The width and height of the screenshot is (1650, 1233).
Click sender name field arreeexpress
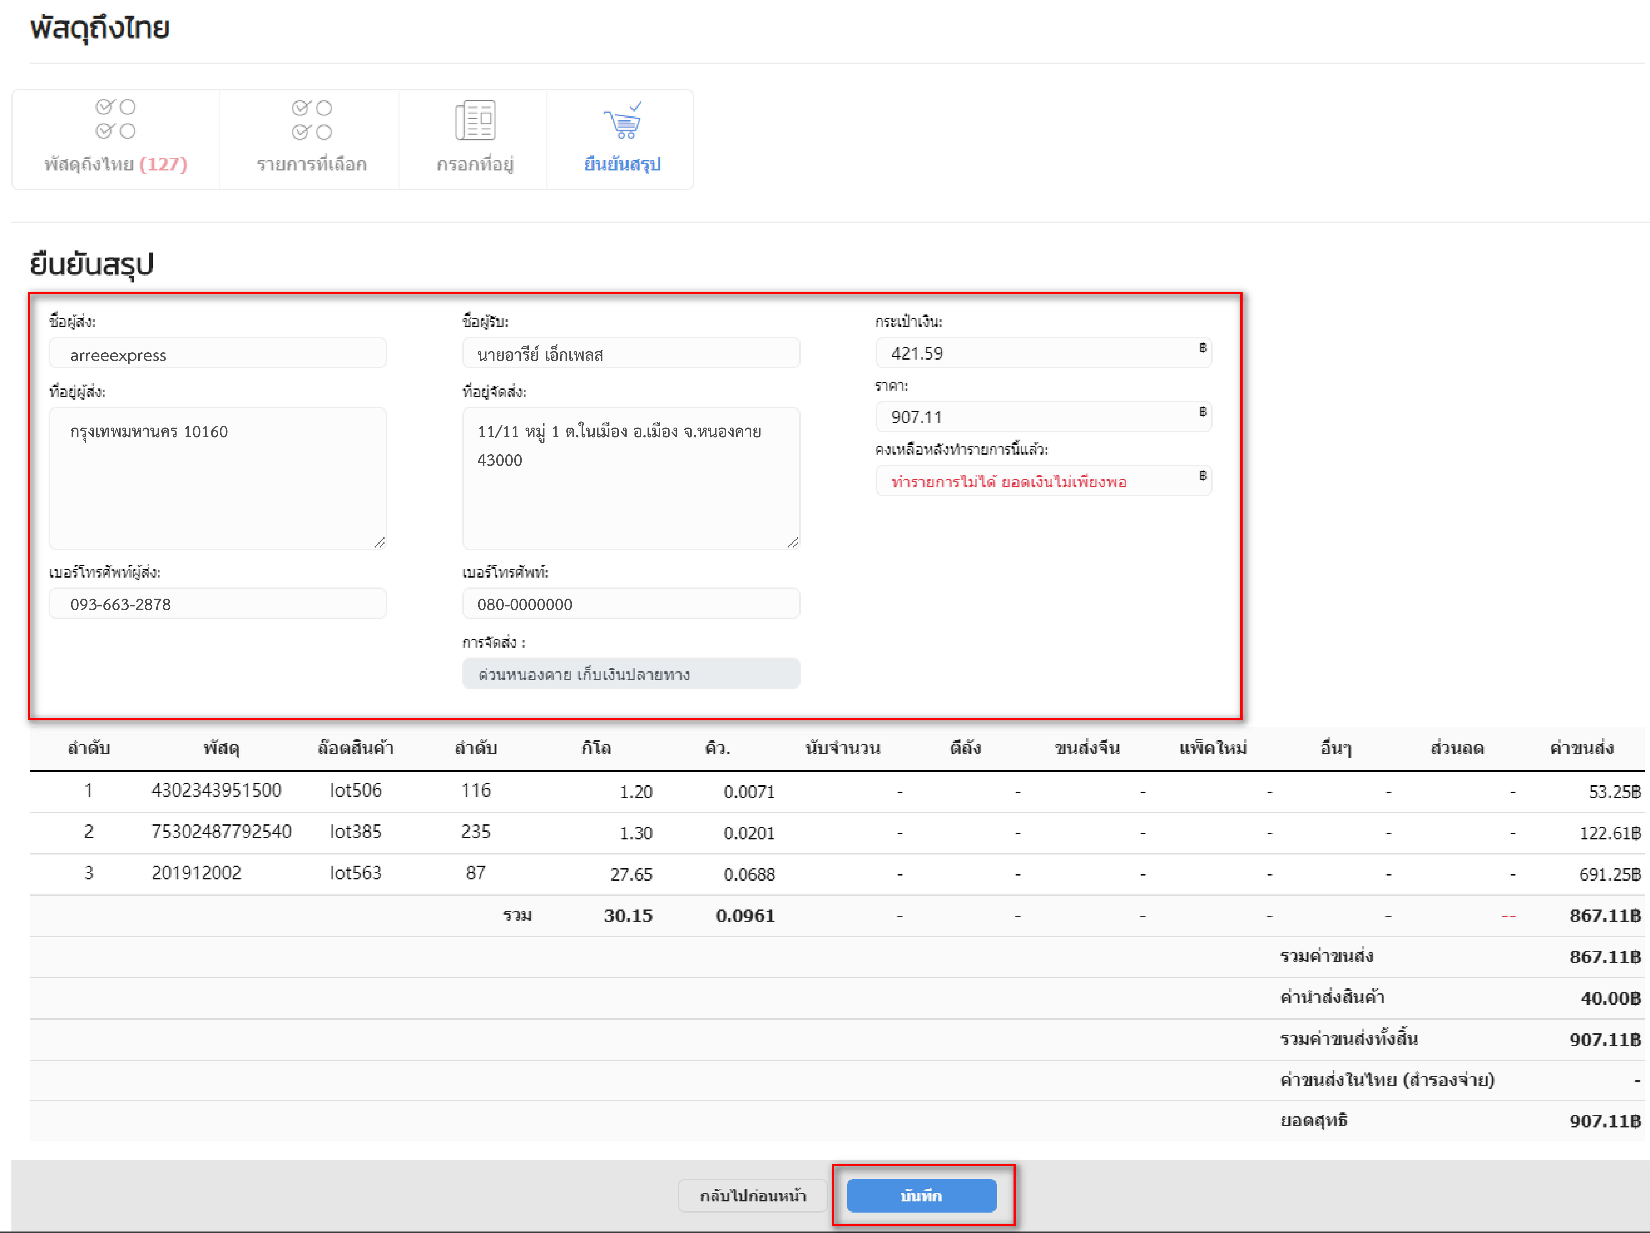218,354
